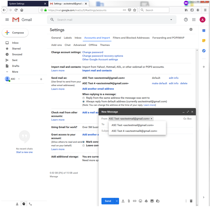Click the Gmail logo

22,20
